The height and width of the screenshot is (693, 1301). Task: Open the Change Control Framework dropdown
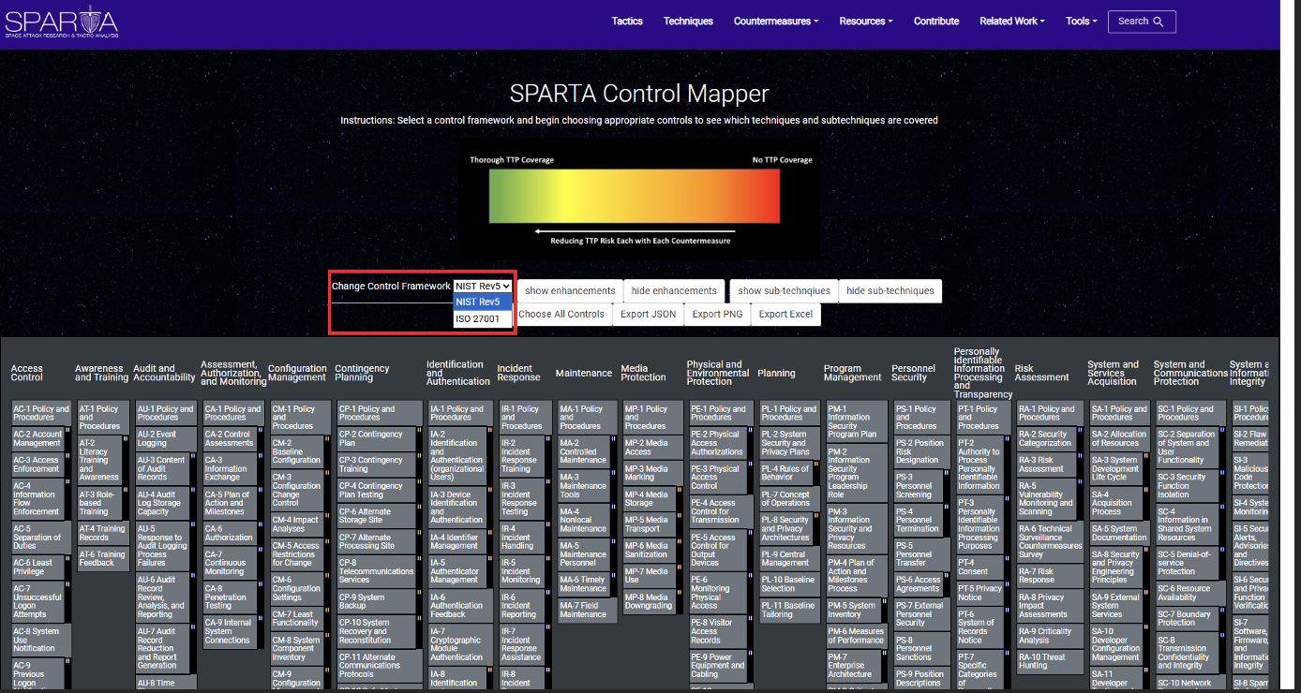coord(483,286)
